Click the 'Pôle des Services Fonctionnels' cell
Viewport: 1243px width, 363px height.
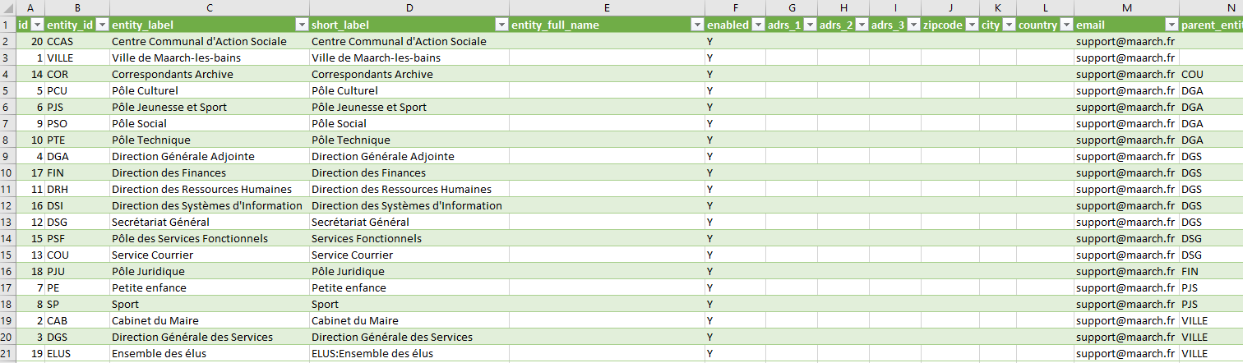pyautogui.click(x=190, y=239)
